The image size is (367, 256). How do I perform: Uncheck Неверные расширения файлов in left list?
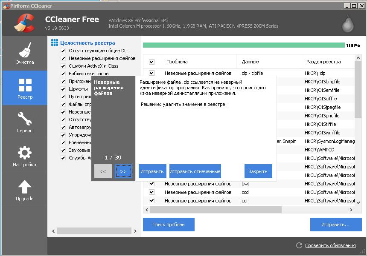63,58
